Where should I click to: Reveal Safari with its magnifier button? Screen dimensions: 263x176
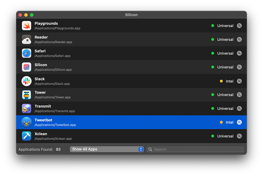tap(239, 53)
